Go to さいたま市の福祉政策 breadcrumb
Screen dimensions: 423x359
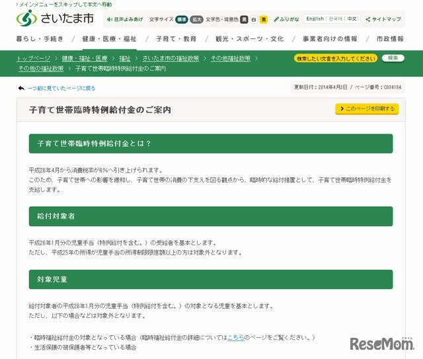[x=171, y=58]
